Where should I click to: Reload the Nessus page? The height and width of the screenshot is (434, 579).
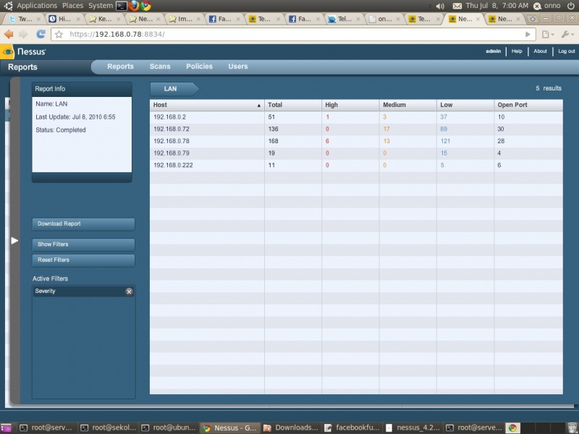coord(41,34)
